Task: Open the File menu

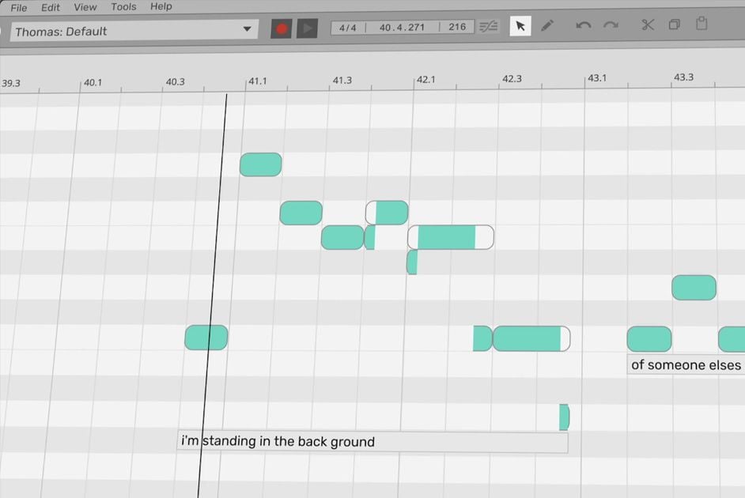Action: pos(18,8)
